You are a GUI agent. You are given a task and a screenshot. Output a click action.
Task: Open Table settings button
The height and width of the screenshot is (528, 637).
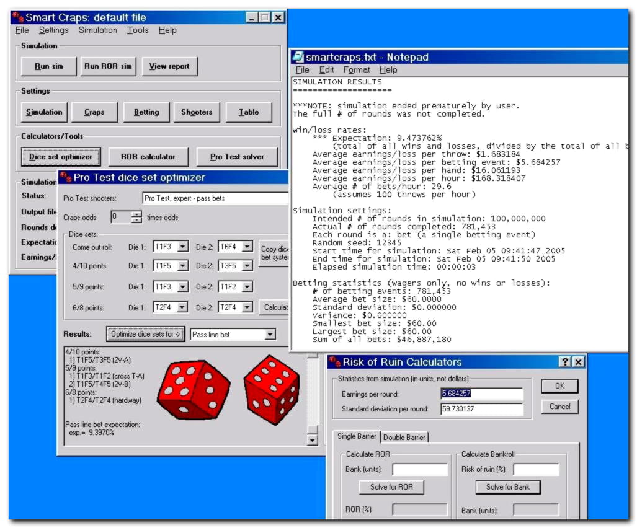coord(249,112)
